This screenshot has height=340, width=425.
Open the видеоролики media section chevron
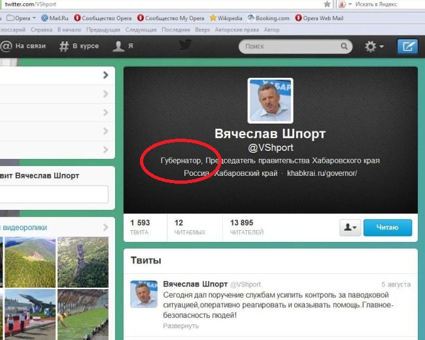coord(106,227)
